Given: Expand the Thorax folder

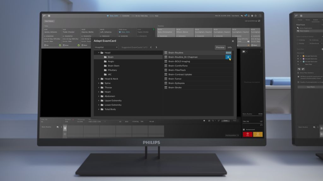Looking at the screenshot, I should click(99, 87).
